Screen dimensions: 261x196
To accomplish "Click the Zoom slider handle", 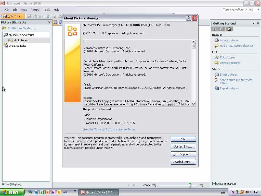I will [190, 185].
